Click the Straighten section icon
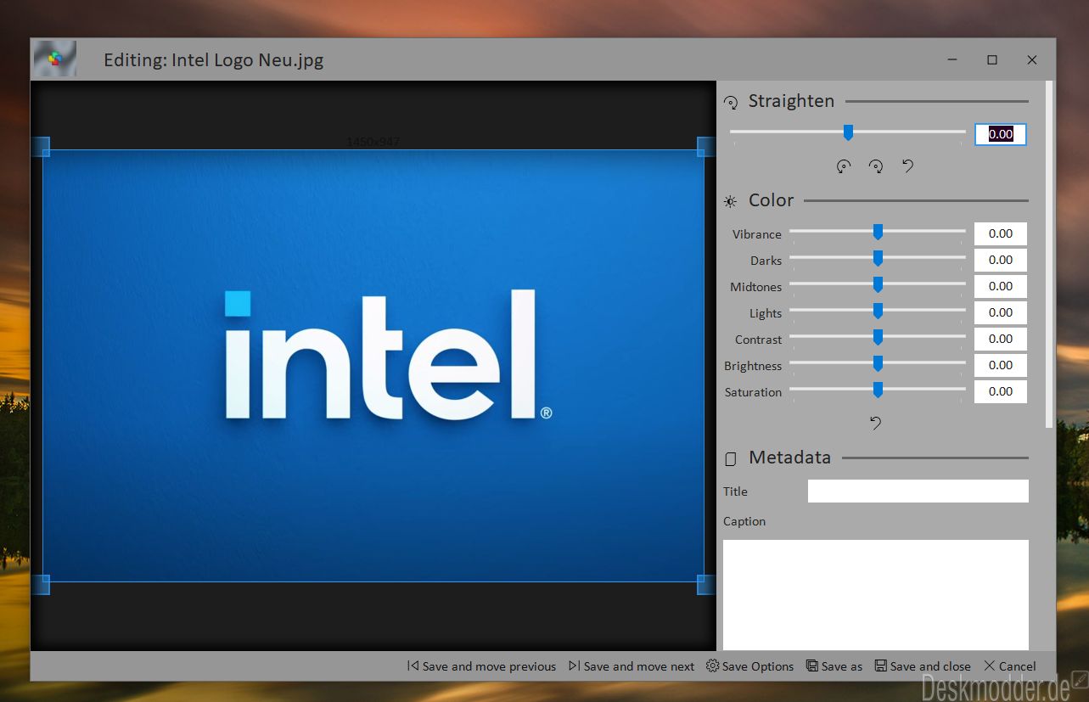The height and width of the screenshot is (702, 1089). [x=731, y=103]
